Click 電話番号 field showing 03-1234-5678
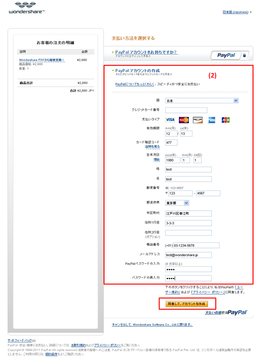The height and width of the screenshot is (358, 260). click(196, 245)
